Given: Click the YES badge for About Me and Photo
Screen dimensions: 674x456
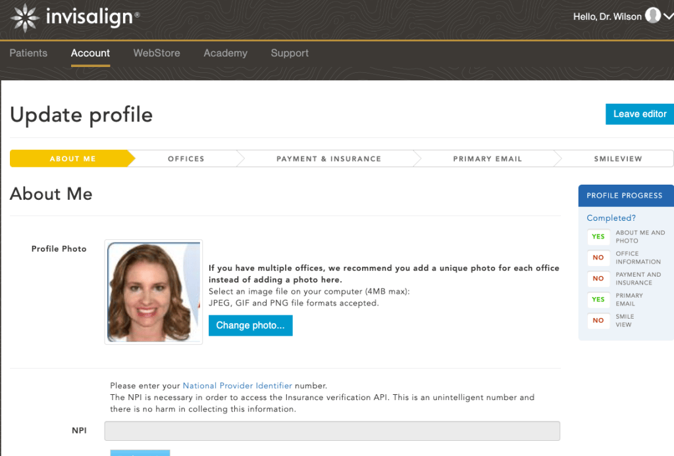Looking at the screenshot, I should point(598,237).
